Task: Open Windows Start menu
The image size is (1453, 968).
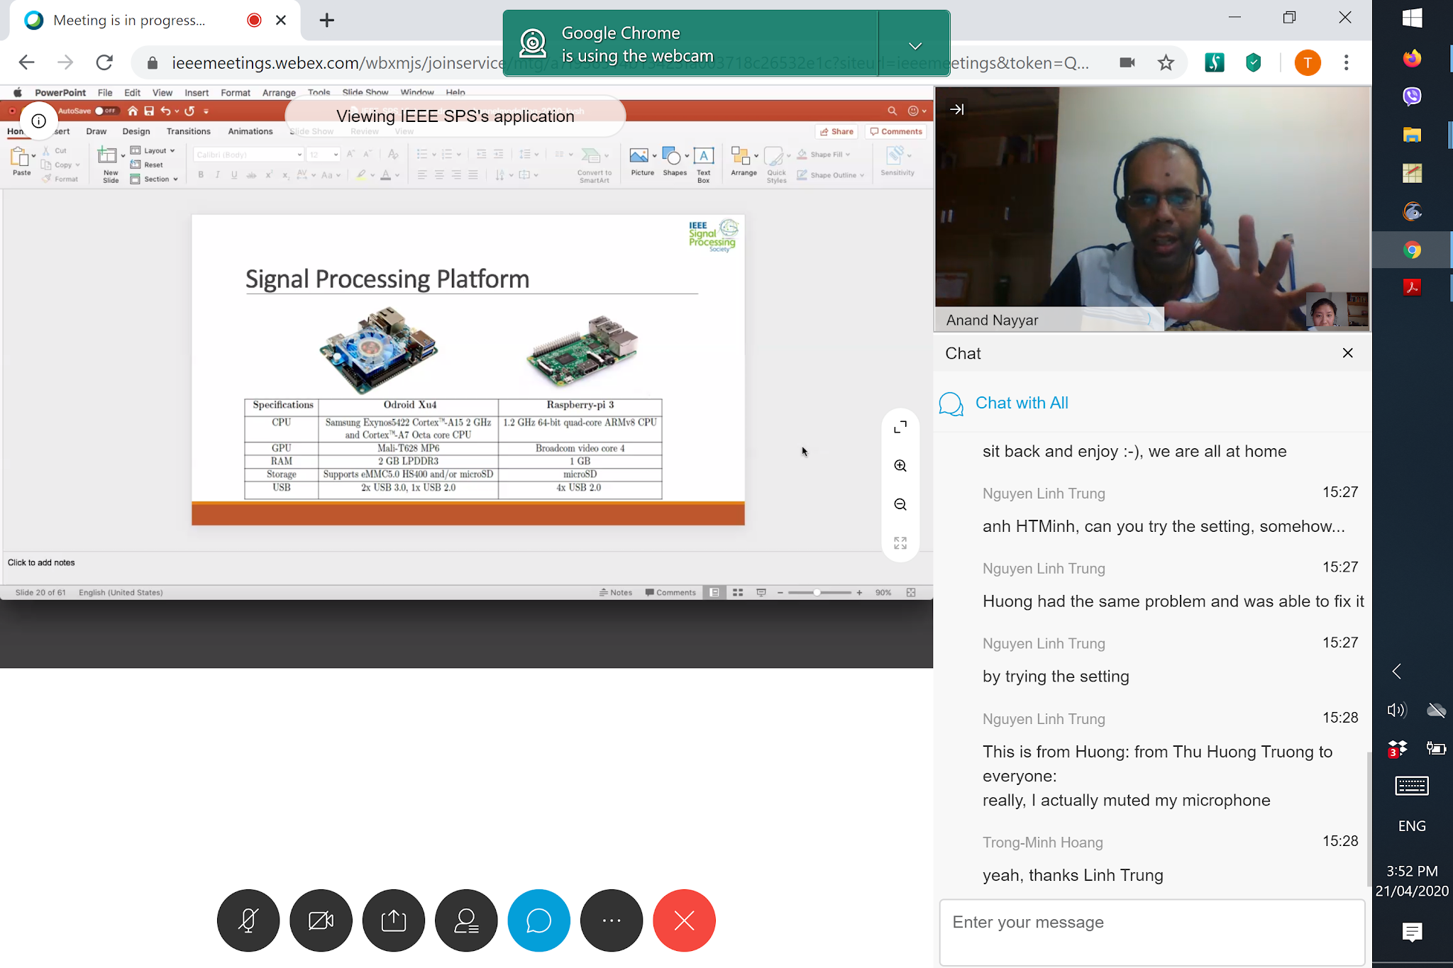Action: [1412, 18]
